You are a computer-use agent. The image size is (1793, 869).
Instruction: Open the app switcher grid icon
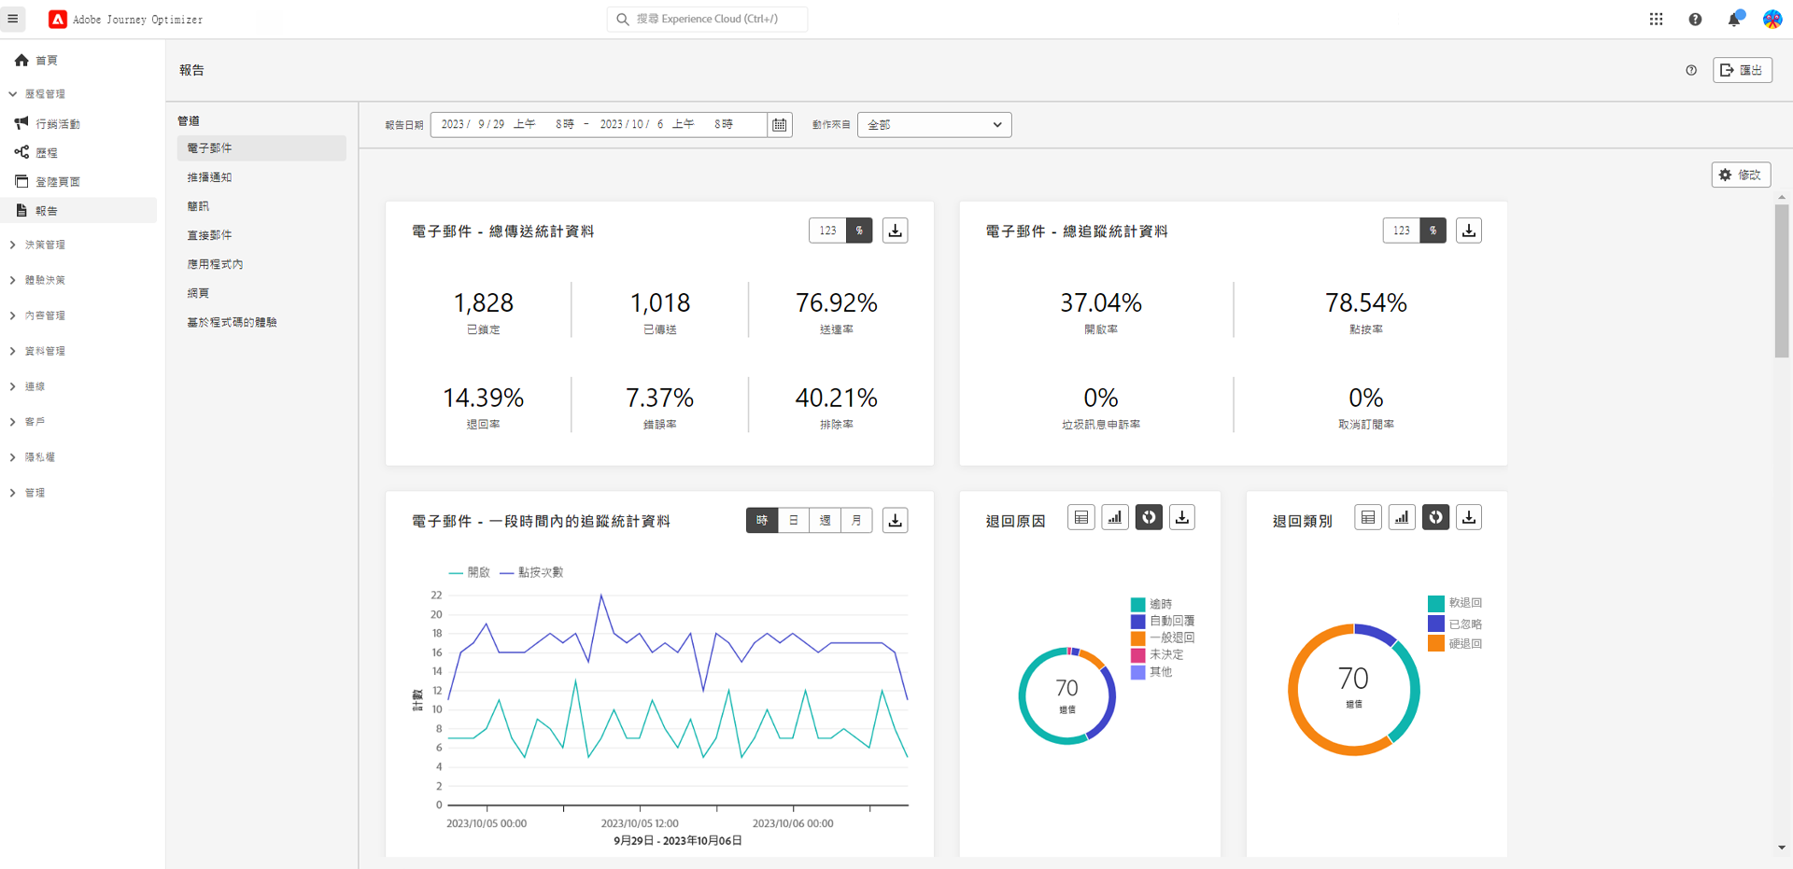[1656, 19]
